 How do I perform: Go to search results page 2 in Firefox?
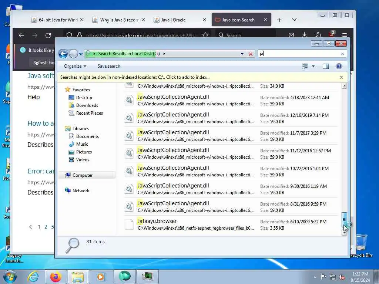coord(46,227)
